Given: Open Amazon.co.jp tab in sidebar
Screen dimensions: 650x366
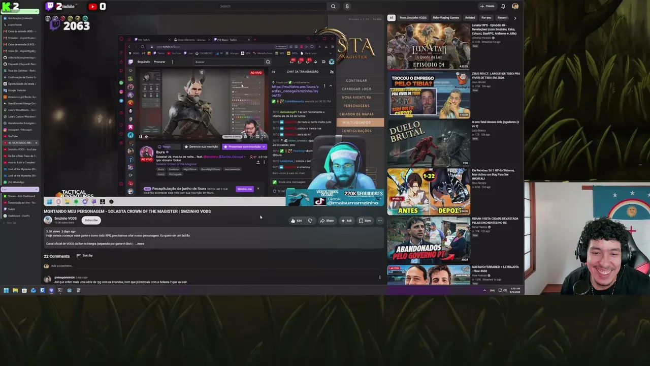Looking at the screenshot, I should 20,97.
